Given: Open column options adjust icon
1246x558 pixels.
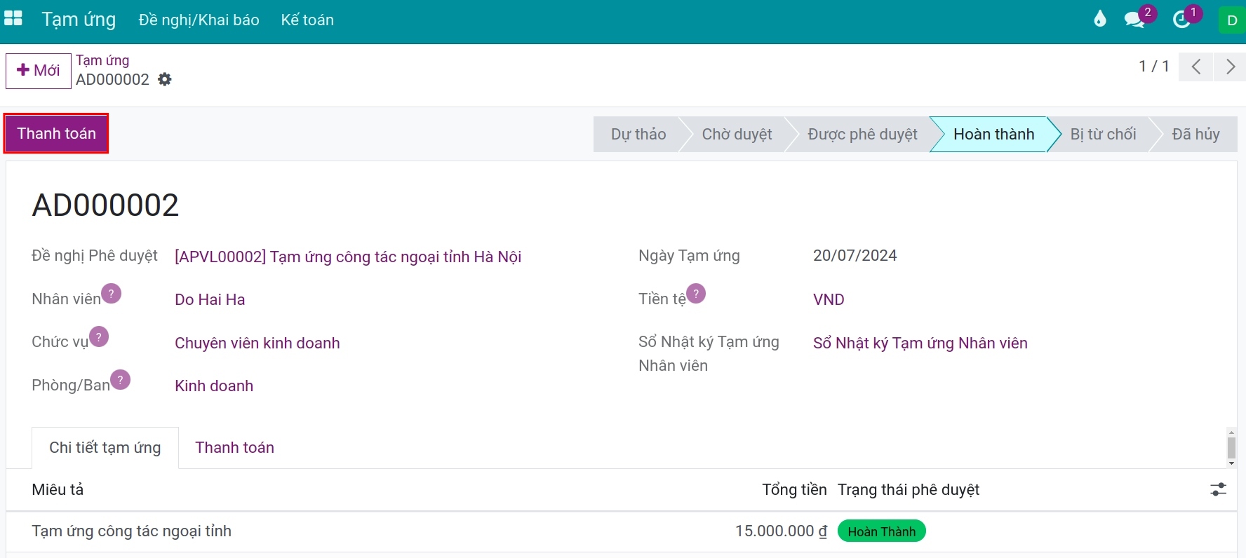Looking at the screenshot, I should [1219, 489].
